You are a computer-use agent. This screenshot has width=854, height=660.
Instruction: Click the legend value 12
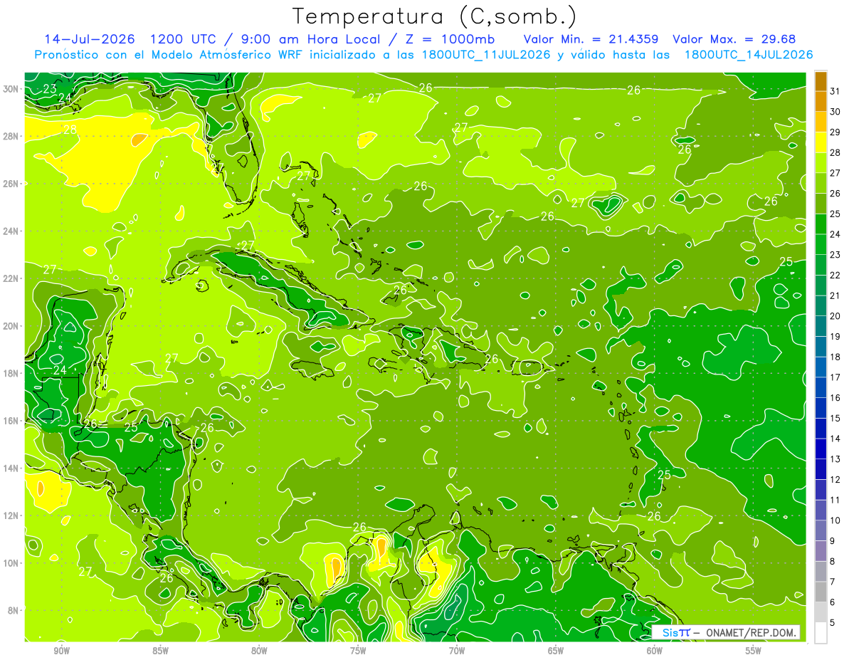point(835,479)
